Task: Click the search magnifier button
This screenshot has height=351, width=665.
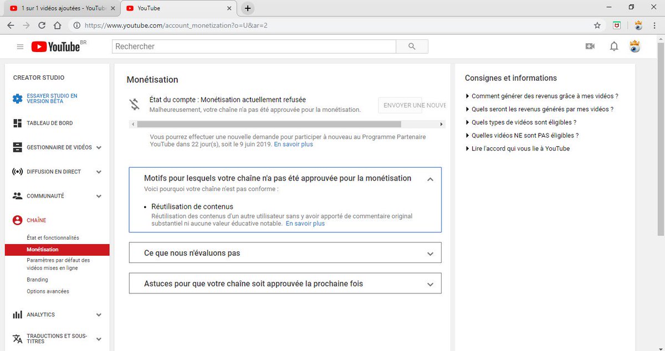Action: pyautogui.click(x=412, y=47)
